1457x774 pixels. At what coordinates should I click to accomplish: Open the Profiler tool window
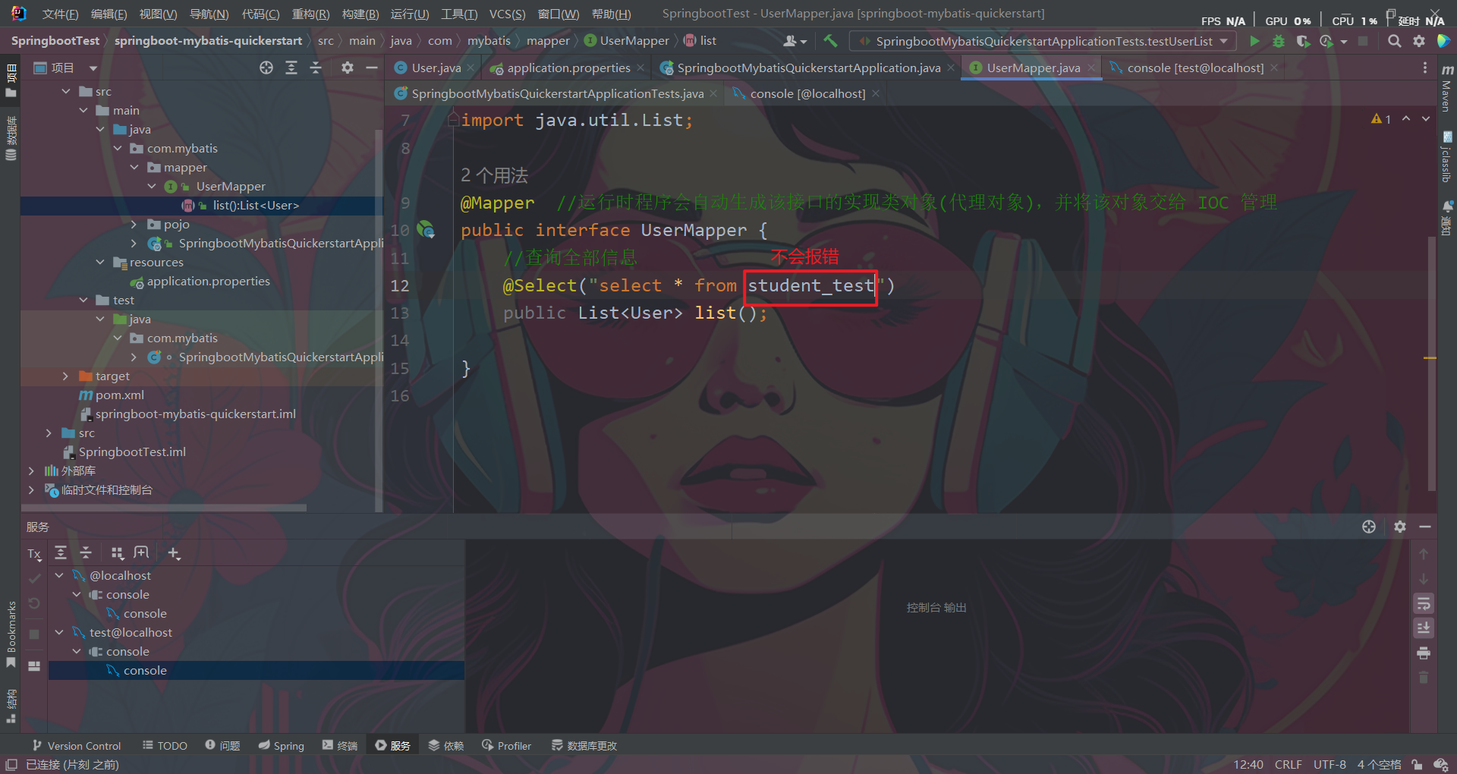[506, 746]
